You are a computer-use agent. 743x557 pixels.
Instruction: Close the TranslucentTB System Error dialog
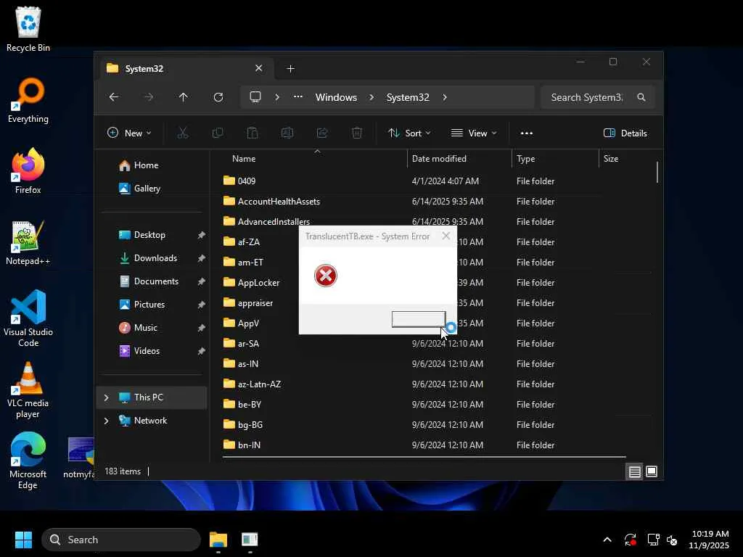pyautogui.click(x=446, y=236)
